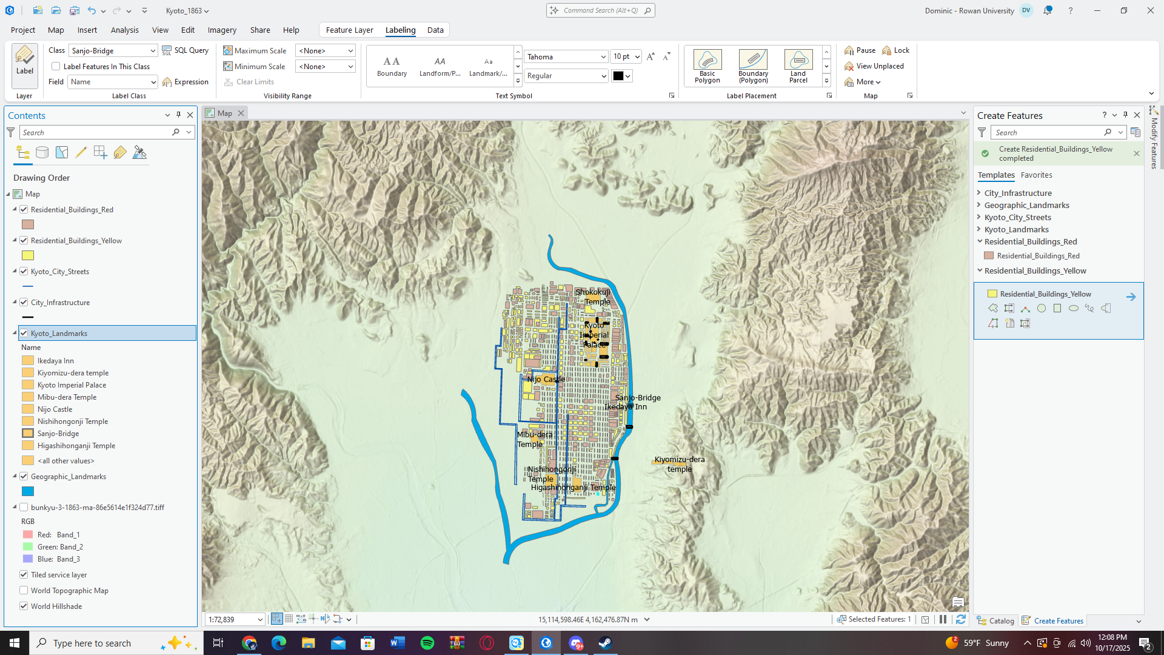Viewport: 1164px width, 655px height.
Task: Toggle City_Infrastructure layer visibility
Action: [x=24, y=302]
